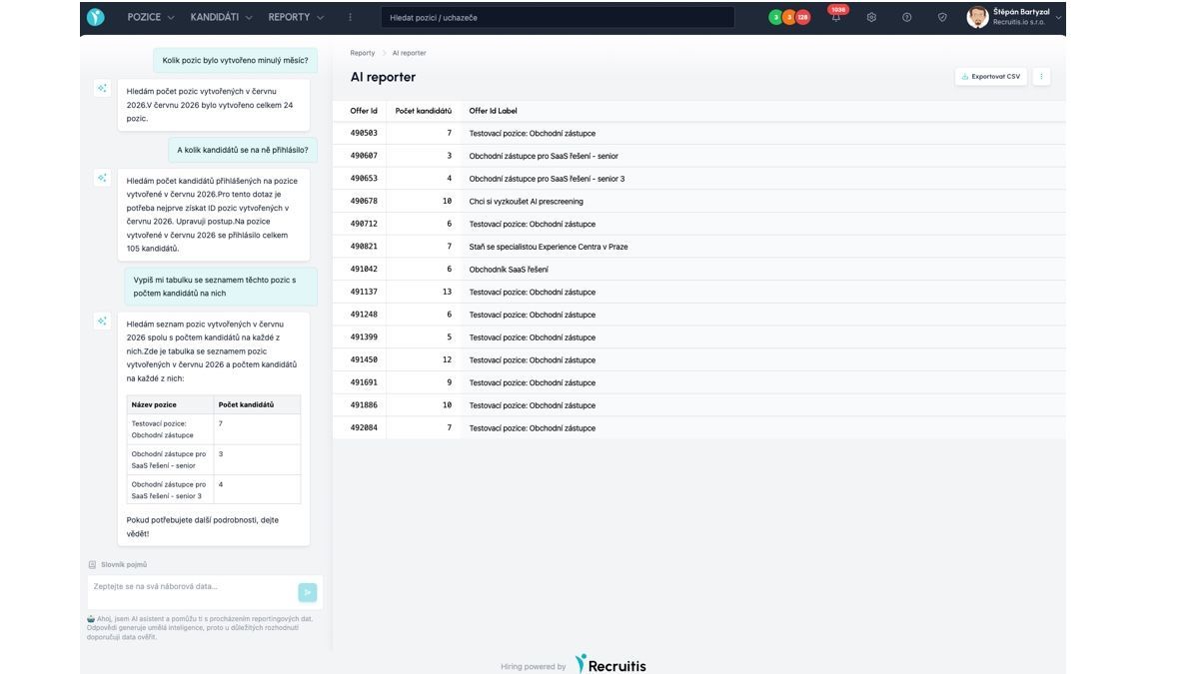
Task: Open notifications bell with 1036 badge
Action: [836, 17]
